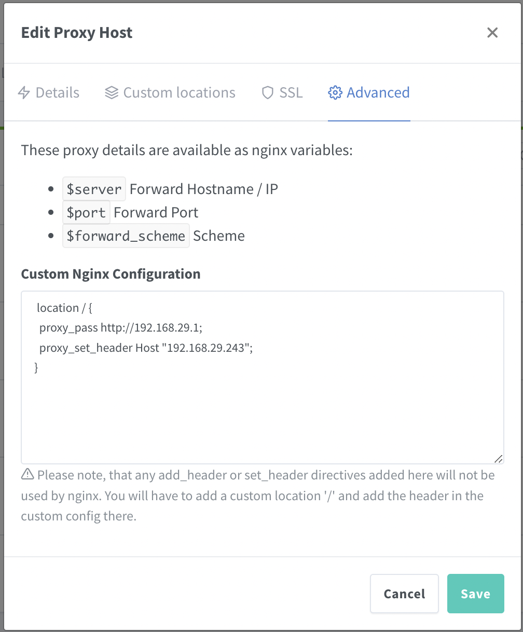Click the gear icon beside Advanced

(x=335, y=93)
